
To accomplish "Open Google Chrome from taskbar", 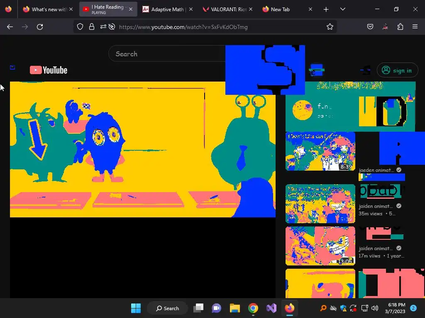I will click(x=253, y=308).
